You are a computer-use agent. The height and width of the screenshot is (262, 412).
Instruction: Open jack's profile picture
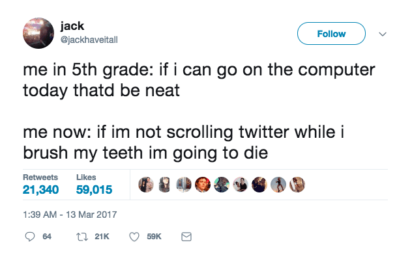38,33
